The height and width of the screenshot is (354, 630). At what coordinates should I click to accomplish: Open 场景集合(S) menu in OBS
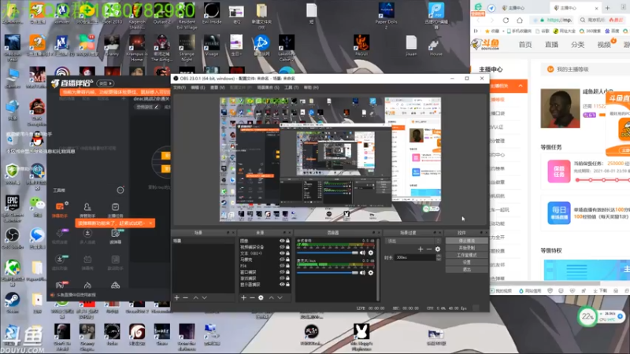[268, 87]
